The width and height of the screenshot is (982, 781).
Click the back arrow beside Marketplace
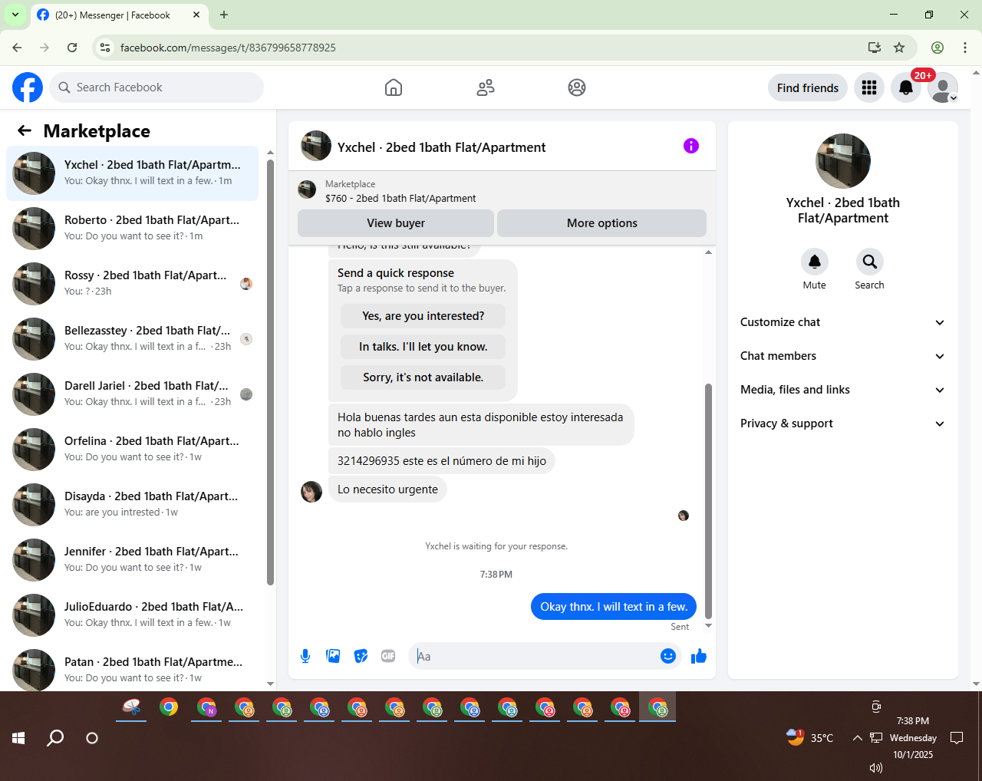(x=25, y=131)
